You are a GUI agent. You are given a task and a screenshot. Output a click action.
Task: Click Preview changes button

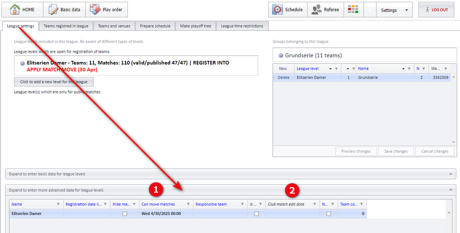click(356, 151)
